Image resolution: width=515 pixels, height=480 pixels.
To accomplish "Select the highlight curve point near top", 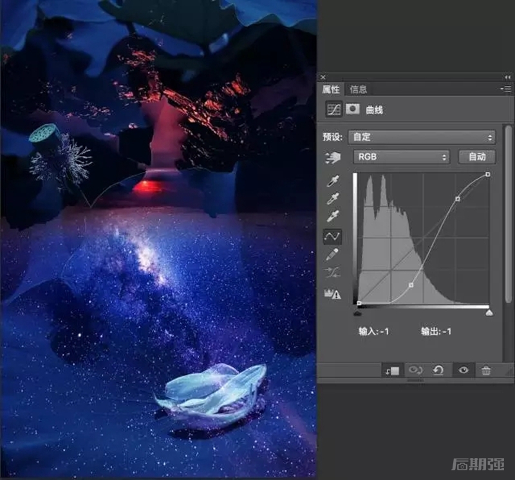I will click(458, 198).
